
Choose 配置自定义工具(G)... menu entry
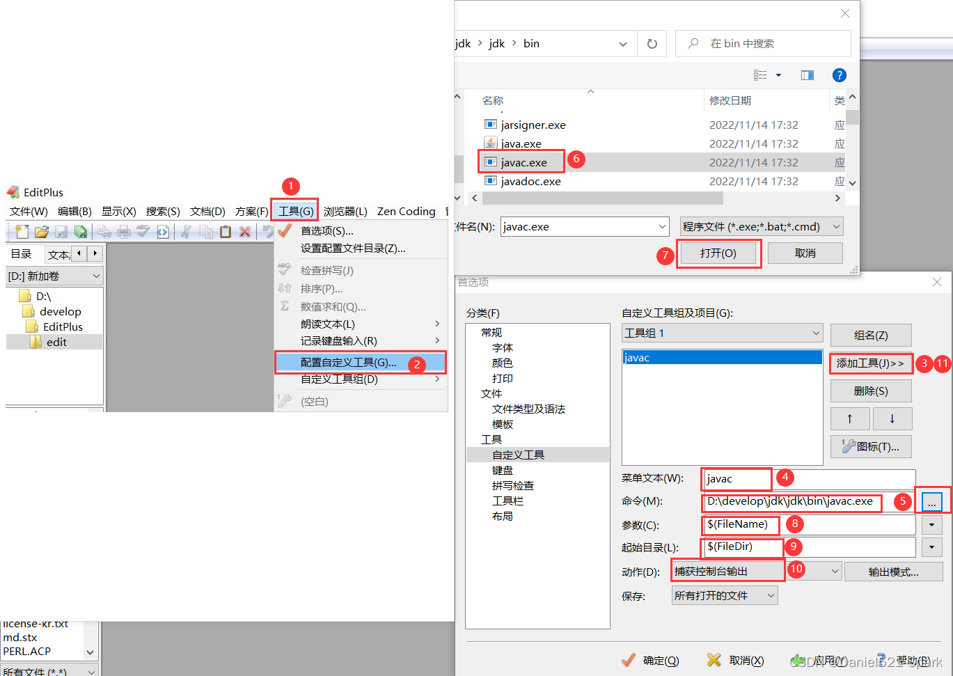[361, 363]
